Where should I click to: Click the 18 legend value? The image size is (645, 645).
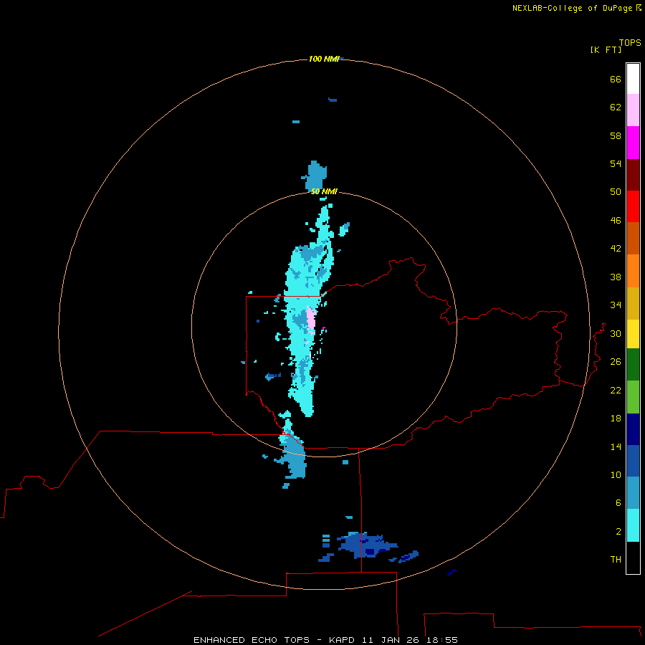click(616, 419)
